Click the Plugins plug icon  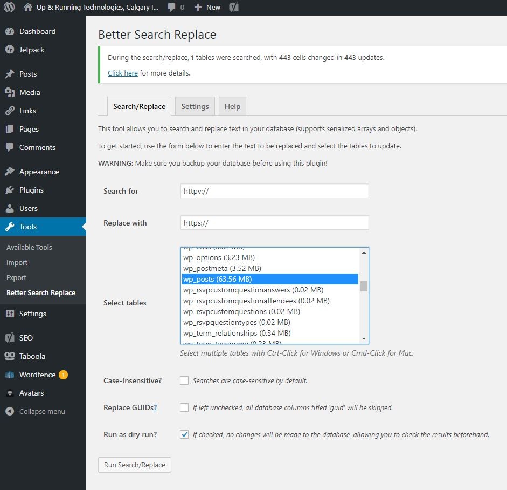pyautogui.click(x=10, y=190)
